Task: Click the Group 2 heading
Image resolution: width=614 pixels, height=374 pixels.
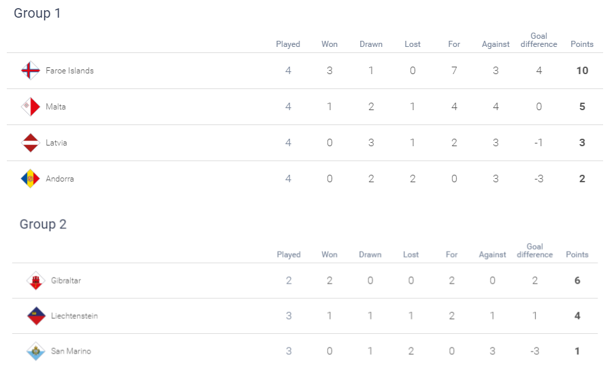Action: (43, 224)
